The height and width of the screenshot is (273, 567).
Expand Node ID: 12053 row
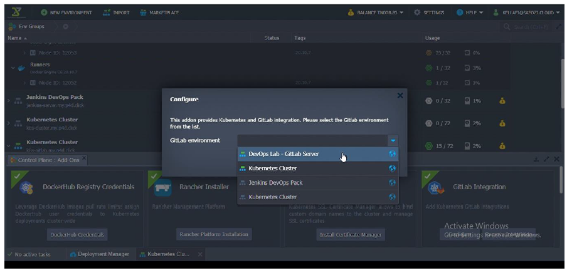(24, 53)
